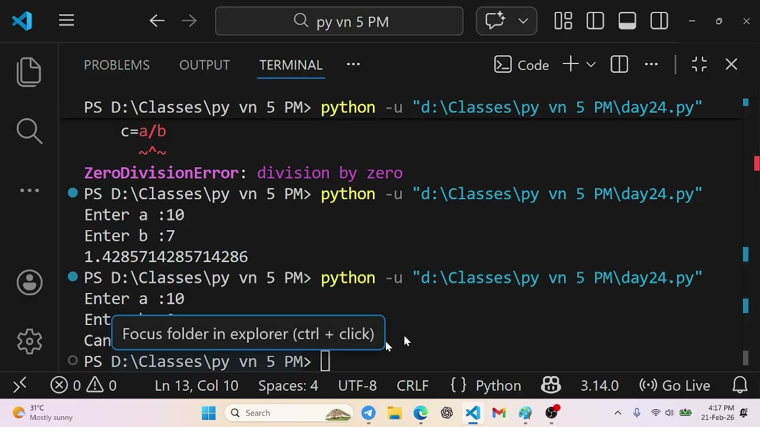Open the new terminal launch profile dropdown
760x427 pixels.
[591, 64]
